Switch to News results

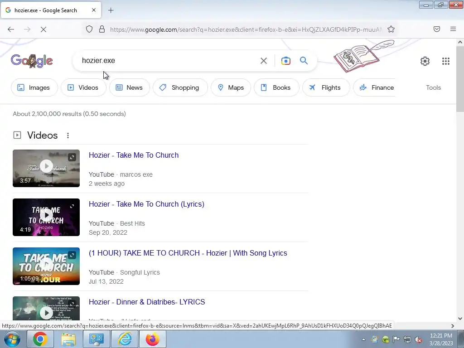[129, 87]
